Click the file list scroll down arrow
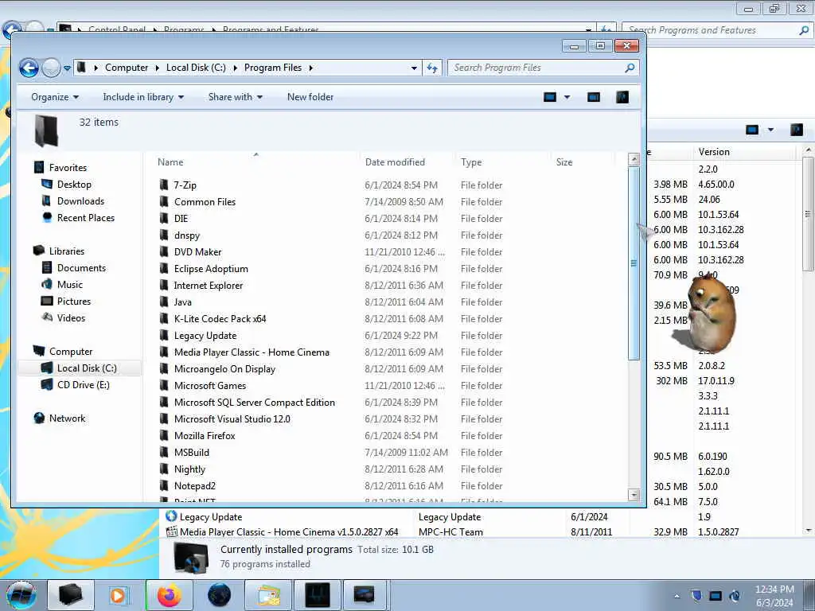815x611 pixels. [634, 495]
